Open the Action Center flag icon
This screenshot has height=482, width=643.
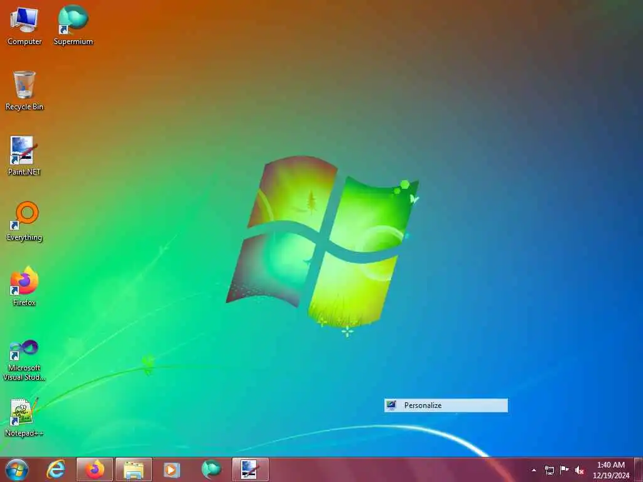tap(565, 470)
